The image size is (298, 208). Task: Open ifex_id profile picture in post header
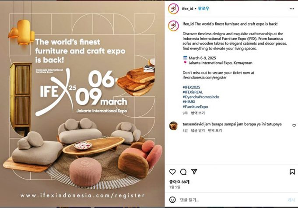(x=174, y=8)
